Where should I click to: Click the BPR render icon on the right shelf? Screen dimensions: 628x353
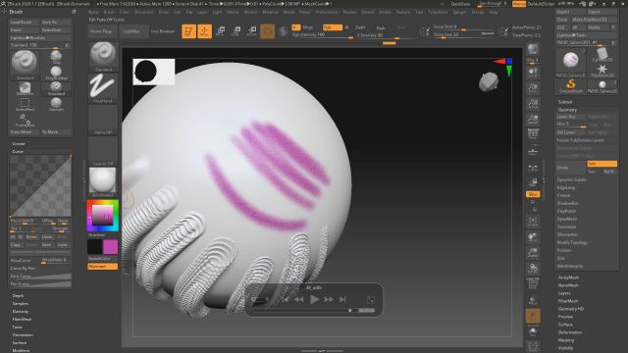[533, 50]
